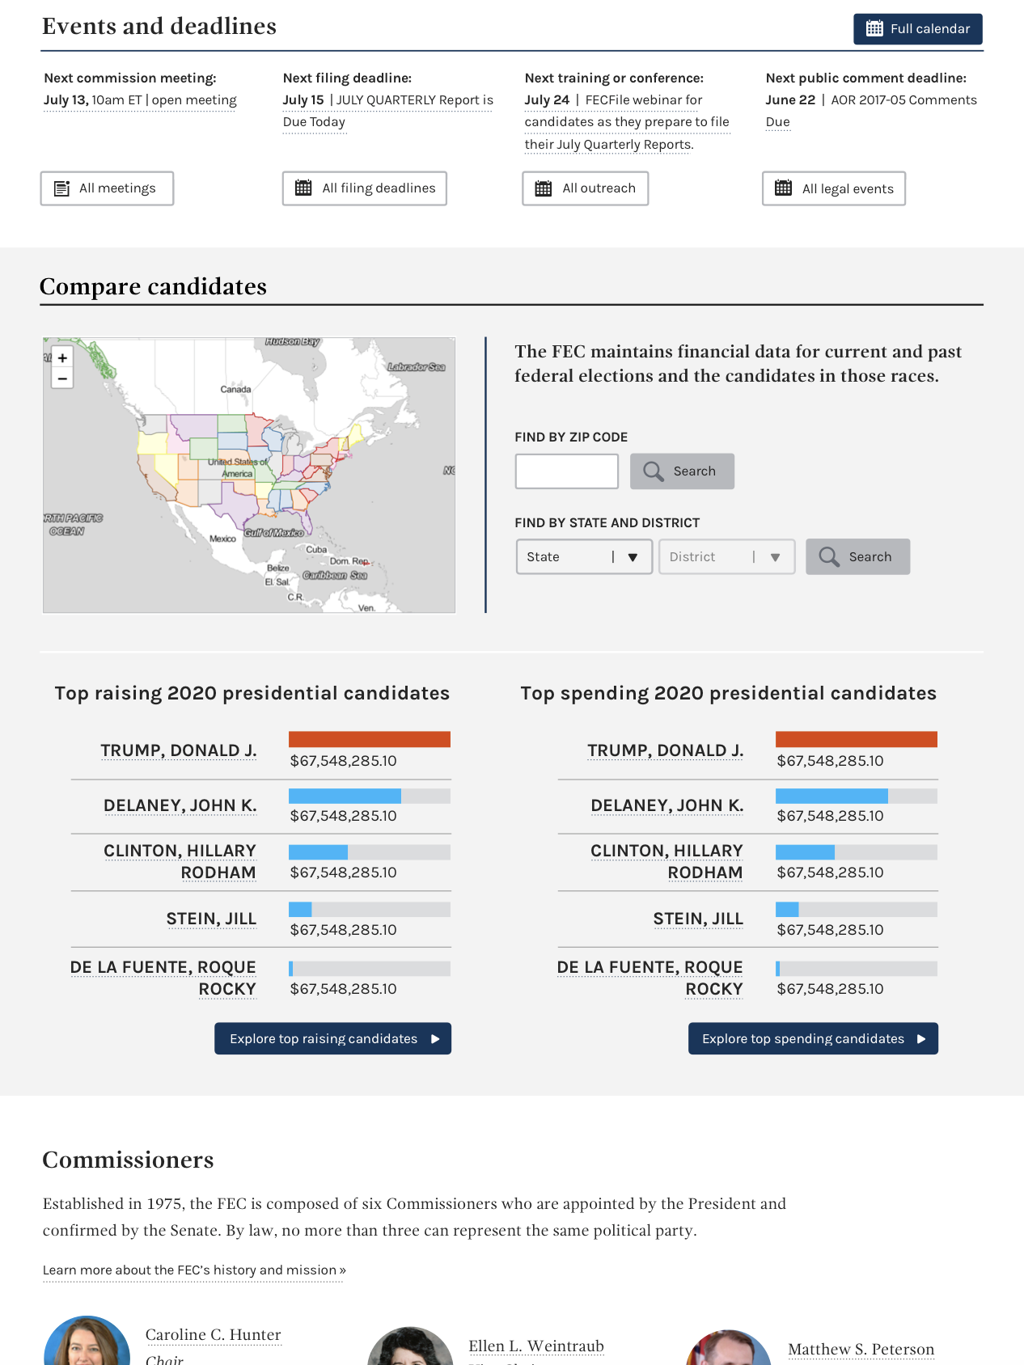The width and height of the screenshot is (1024, 1365).
Task: Zoom in the map with plus icon
Action: click(x=62, y=357)
